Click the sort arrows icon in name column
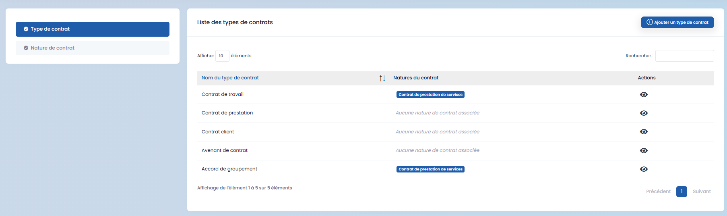727x216 pixels. [x=382, y=78]
